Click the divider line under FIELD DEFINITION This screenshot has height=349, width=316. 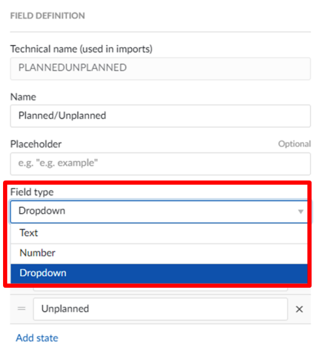[x=160, y=32]
